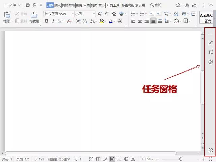Click the save document icon
The image size is (216, 162).
(x=28, y=5)
